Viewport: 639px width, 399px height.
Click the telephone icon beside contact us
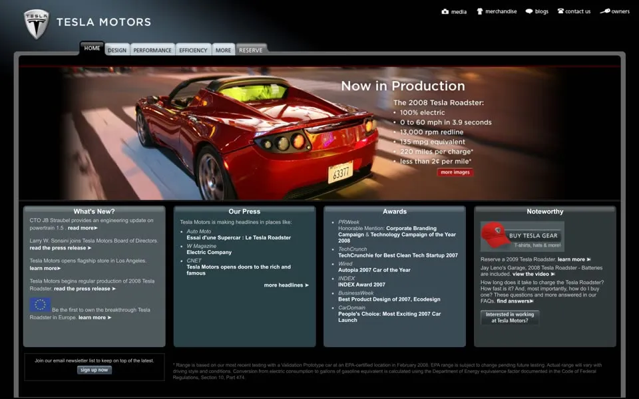pyautogui.click(x=560, y=11)
